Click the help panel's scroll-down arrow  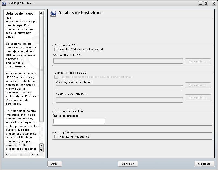click(41, 150)
